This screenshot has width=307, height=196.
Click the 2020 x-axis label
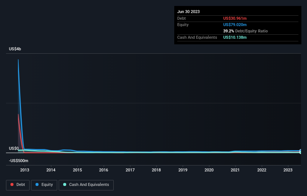209,170
